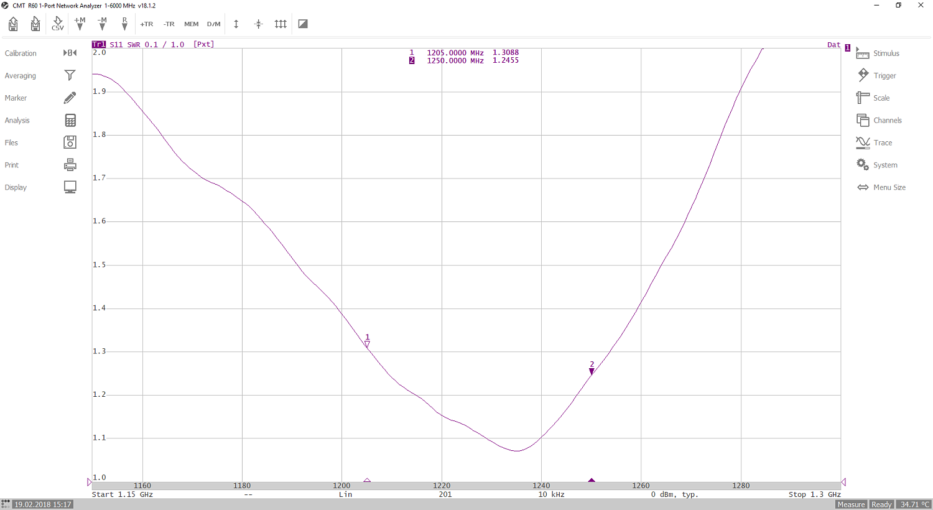
Task: Click the reference marker R icon
Action: click(124, 24)
